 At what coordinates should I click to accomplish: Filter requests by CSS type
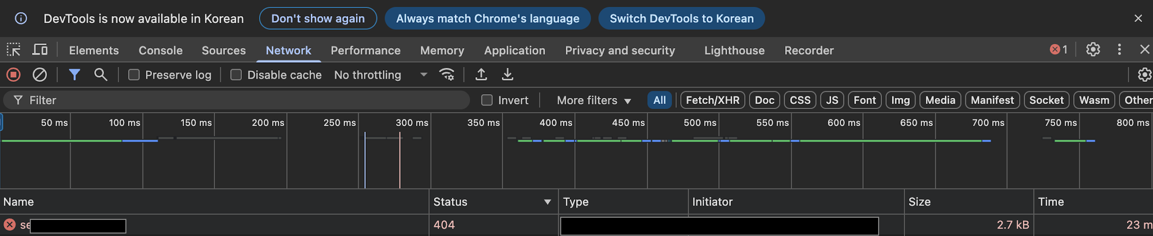point(800,100)
